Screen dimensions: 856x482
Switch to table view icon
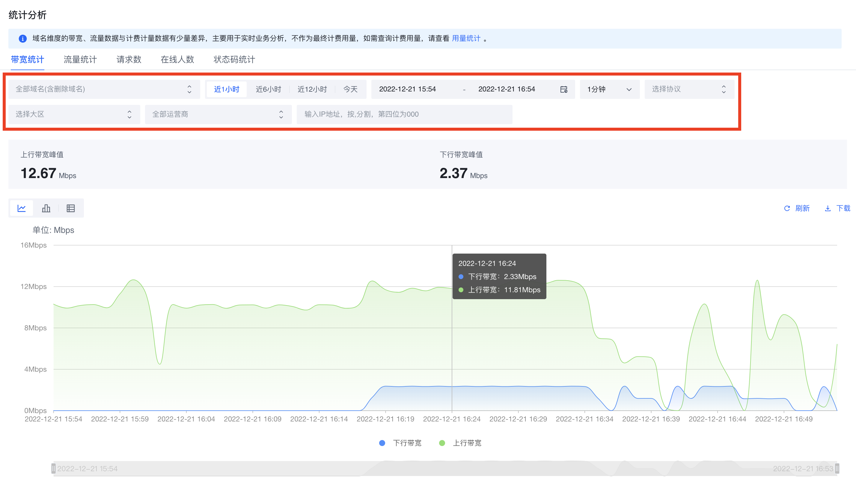click(71, 208)
